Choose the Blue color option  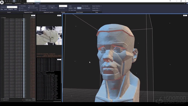pos(2,9)
